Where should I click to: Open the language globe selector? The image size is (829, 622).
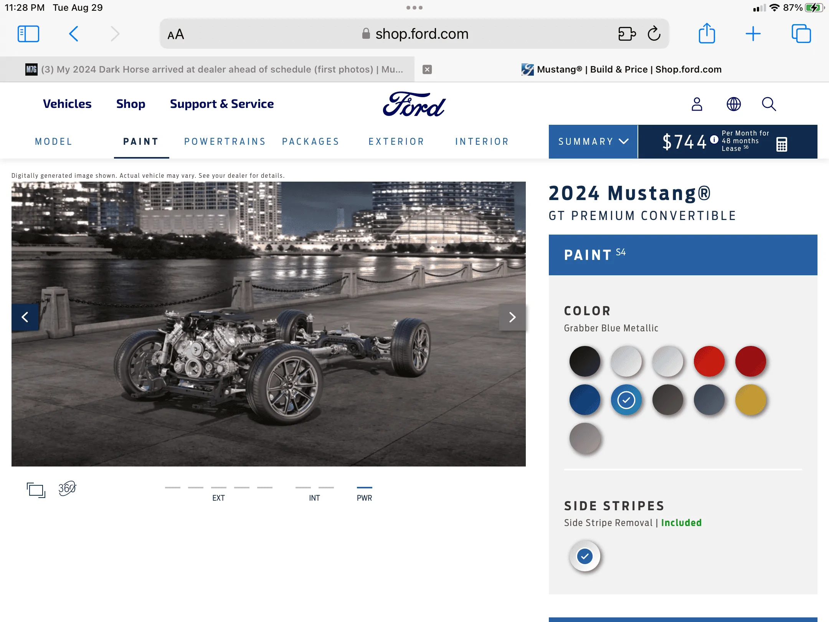coord(734,104)
